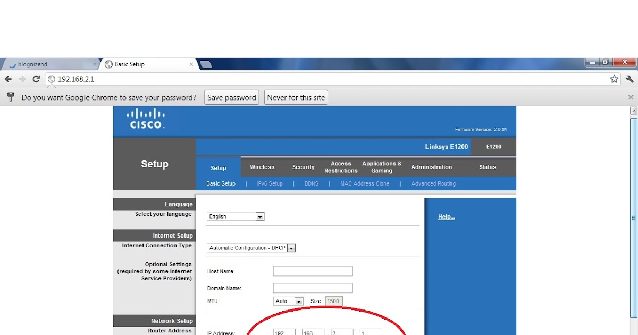Choose Never for this site
Screen dimensions: 638x335
pyautogui.click(x=296, y=97)
